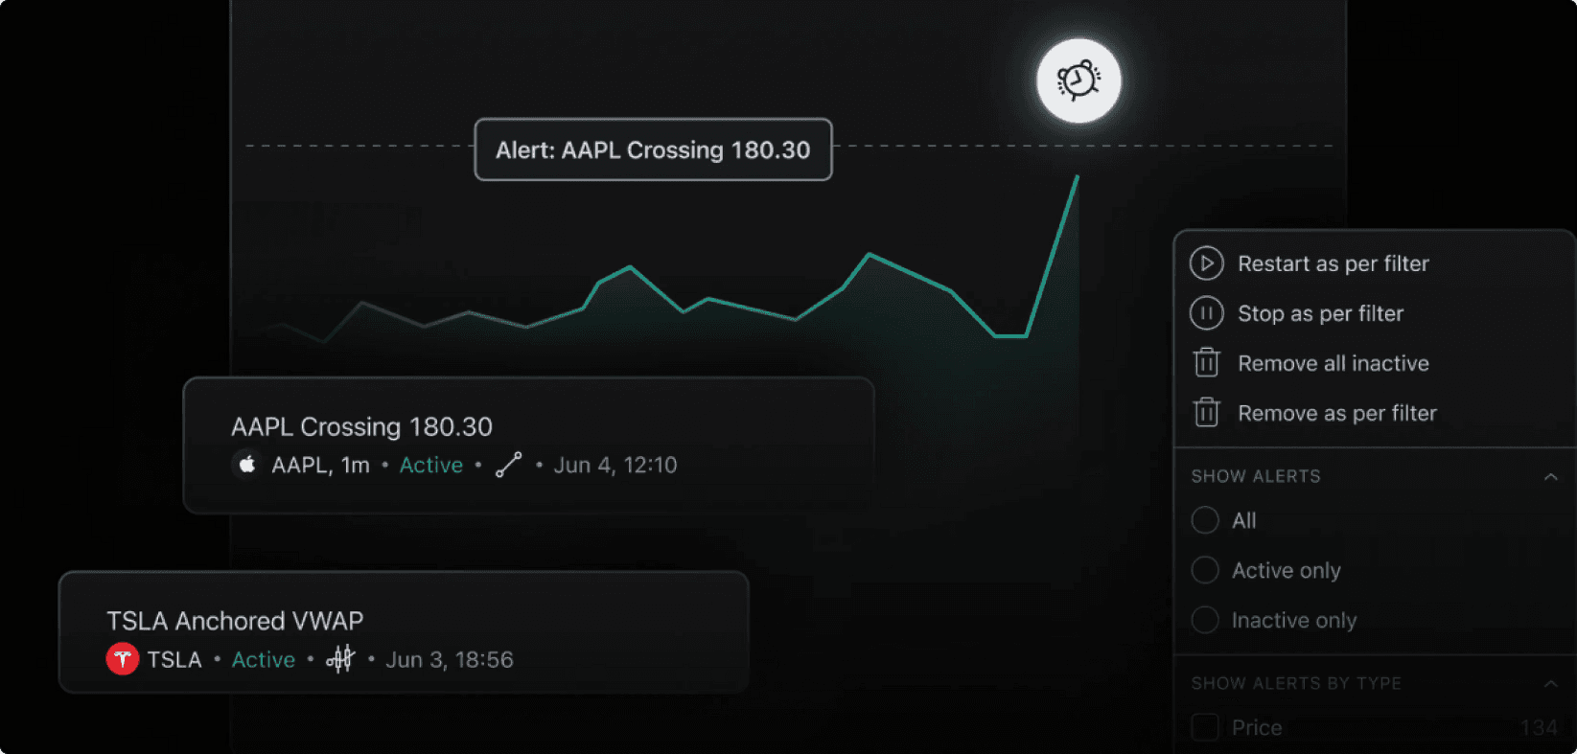Click the trend line icon in the AAPL alert card

click(508, 464)
